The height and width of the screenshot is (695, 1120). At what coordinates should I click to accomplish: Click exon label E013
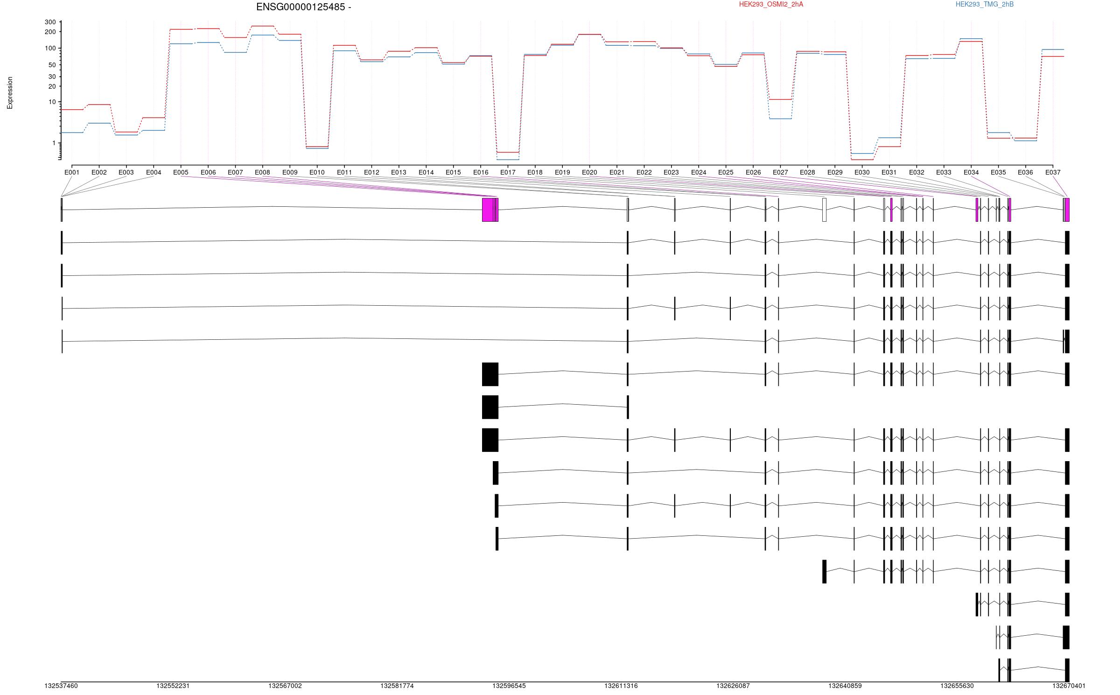point(399,172)
